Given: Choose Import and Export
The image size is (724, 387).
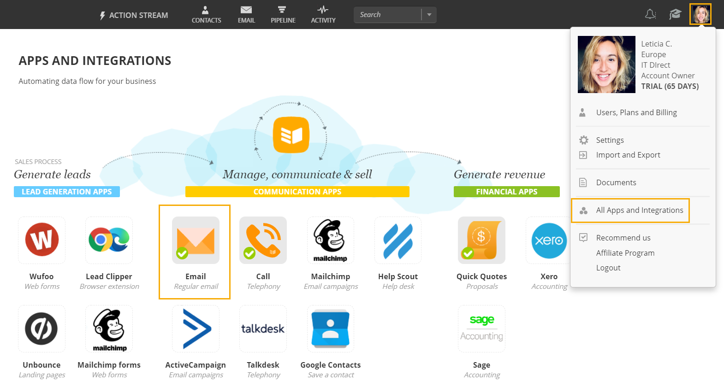Looking at the screenshot, I should coord(628,155).
